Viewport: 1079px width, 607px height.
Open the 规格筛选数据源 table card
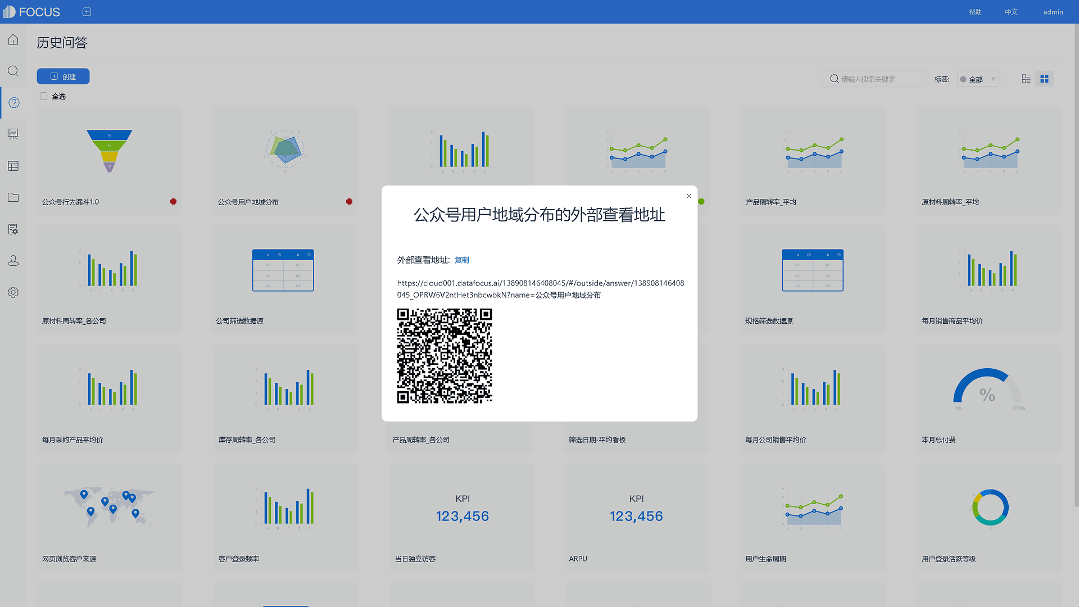pyautogui.click(x=813, y=280)
